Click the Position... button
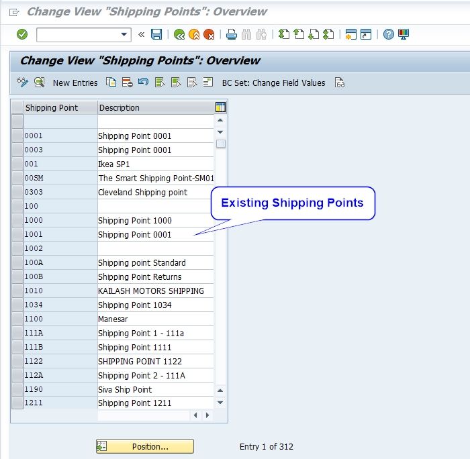This screenshot has height=459, width=470. pos(145,446)
